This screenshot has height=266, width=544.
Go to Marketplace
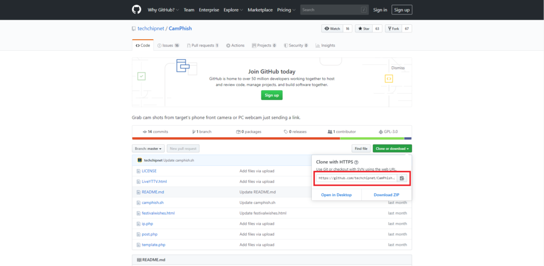[x=260, y=10]
